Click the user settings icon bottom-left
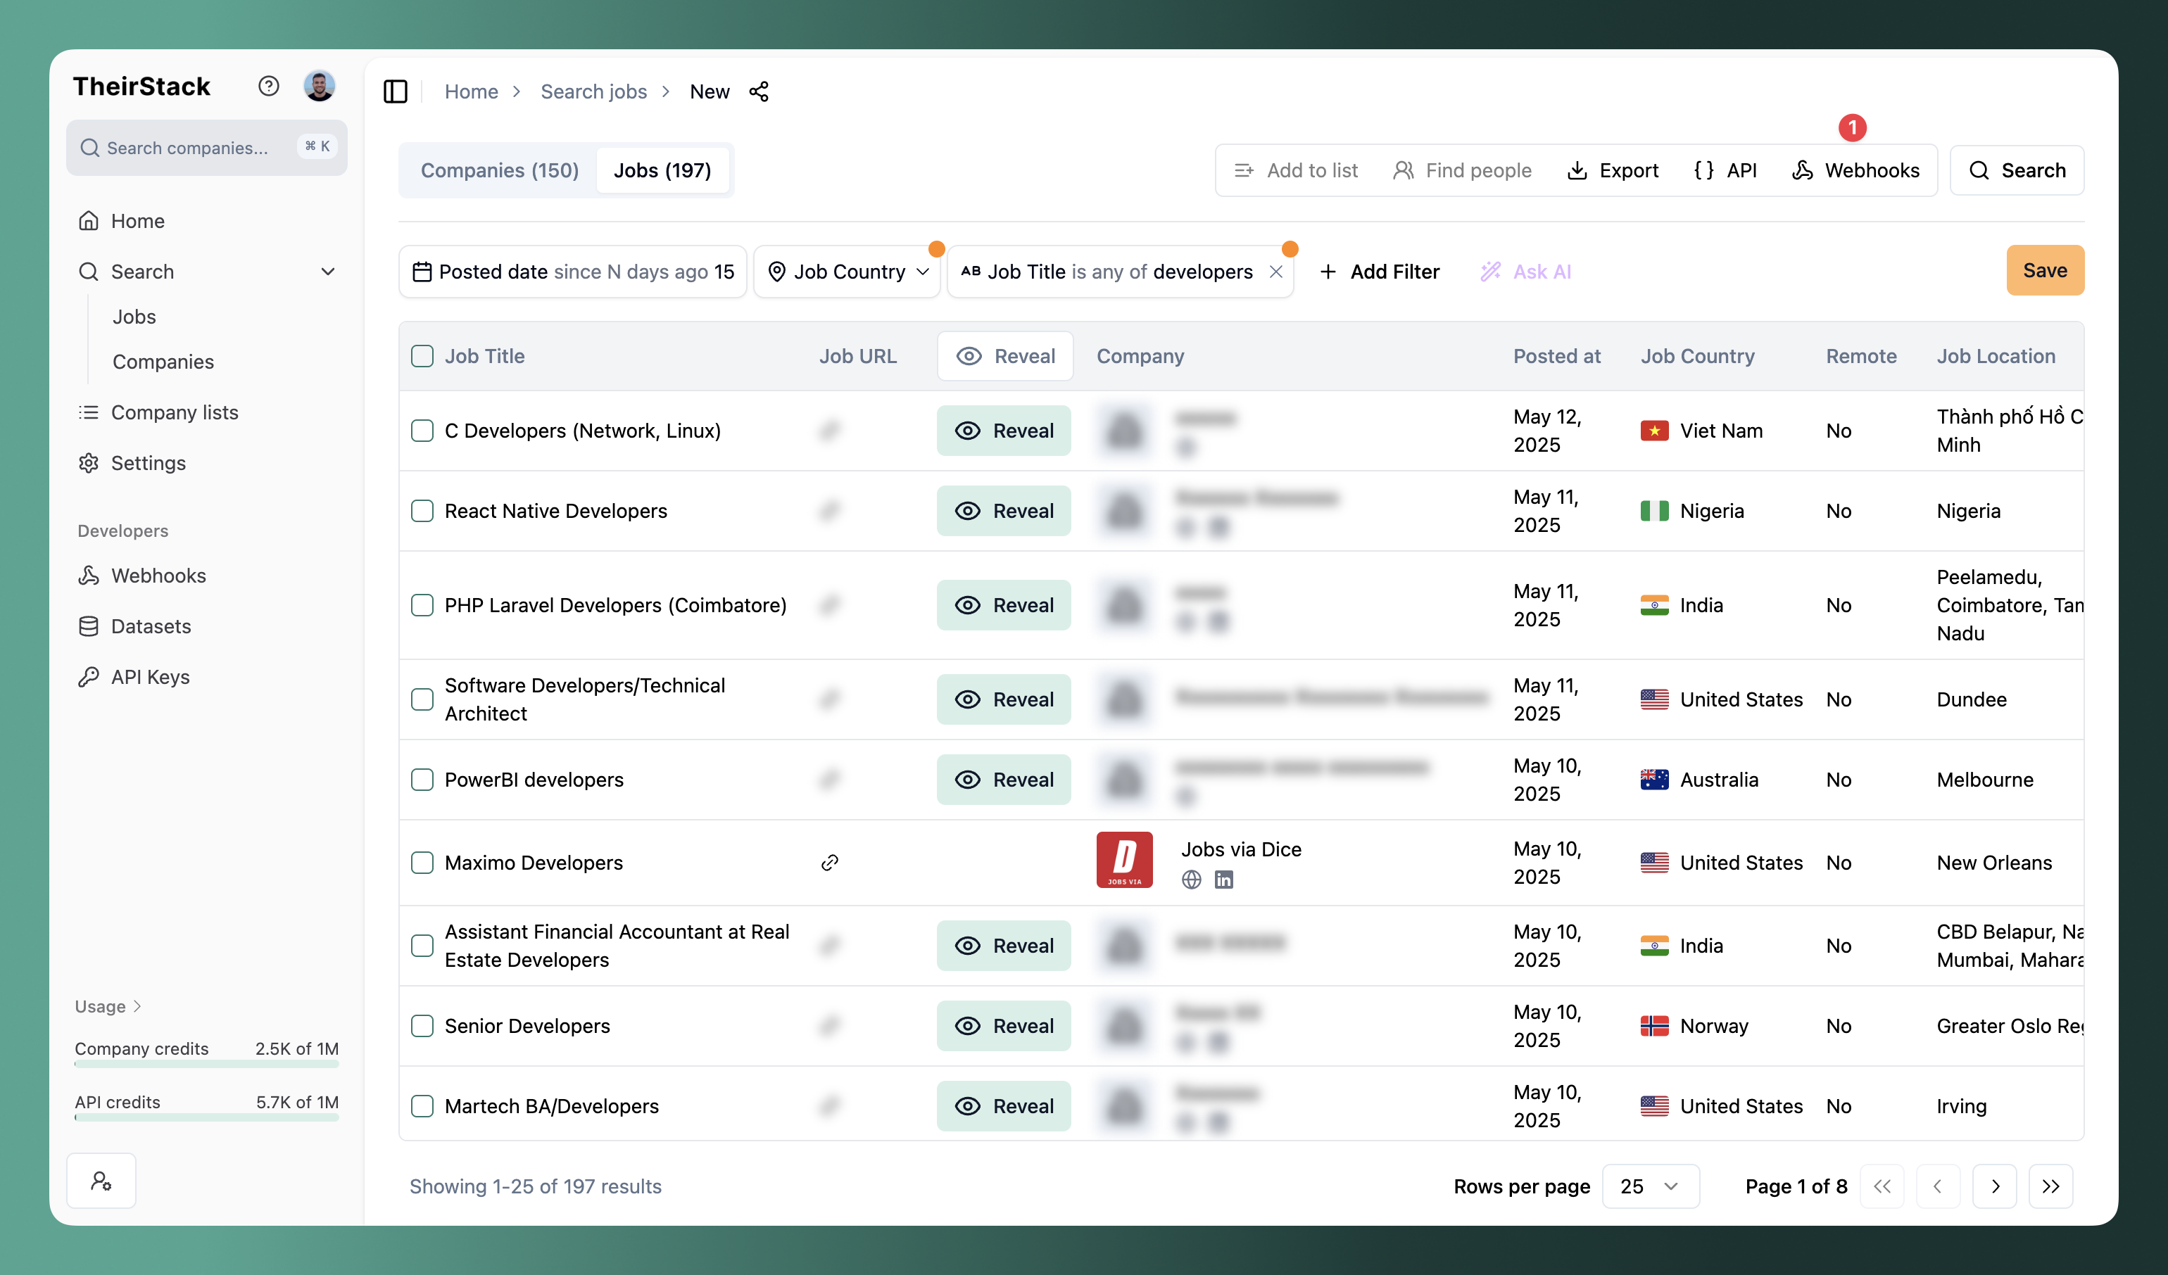Viewport: 2168px width, 1275px height. (x=101, y=1181)
